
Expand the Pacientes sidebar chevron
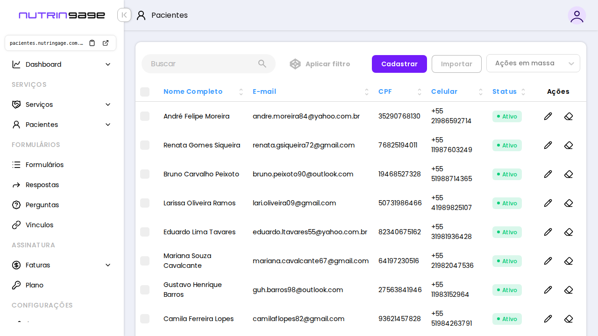coord(108,125)
